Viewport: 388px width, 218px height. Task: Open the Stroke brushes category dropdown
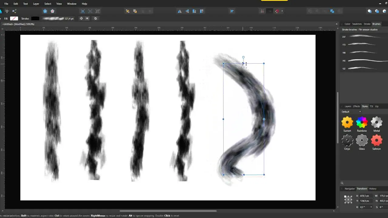click(364, 30)
